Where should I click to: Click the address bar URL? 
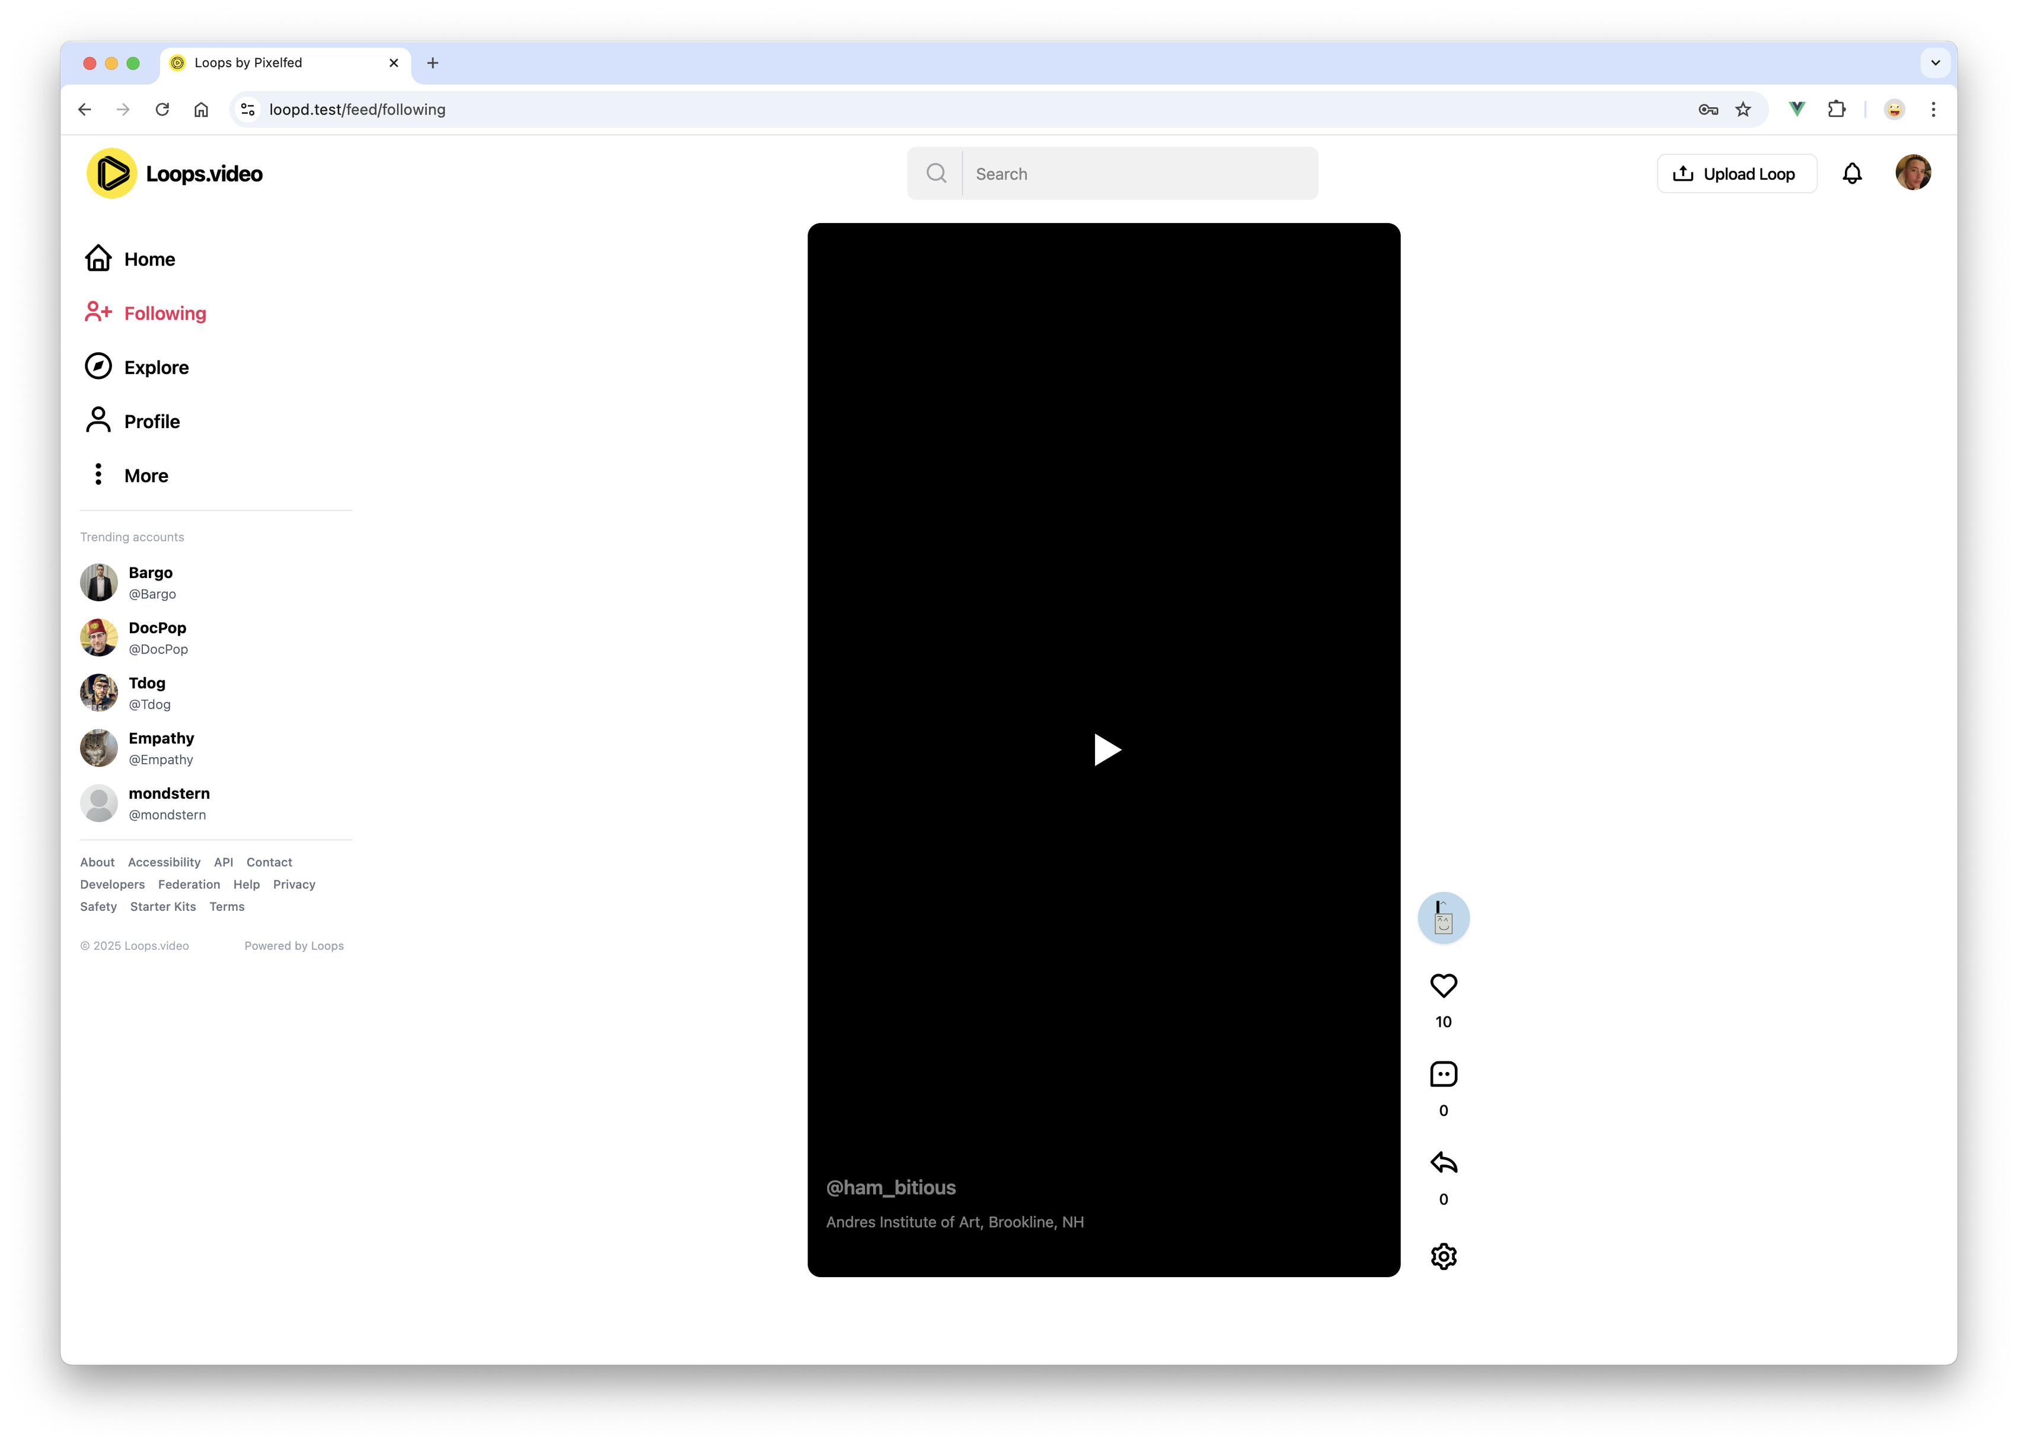357,110
